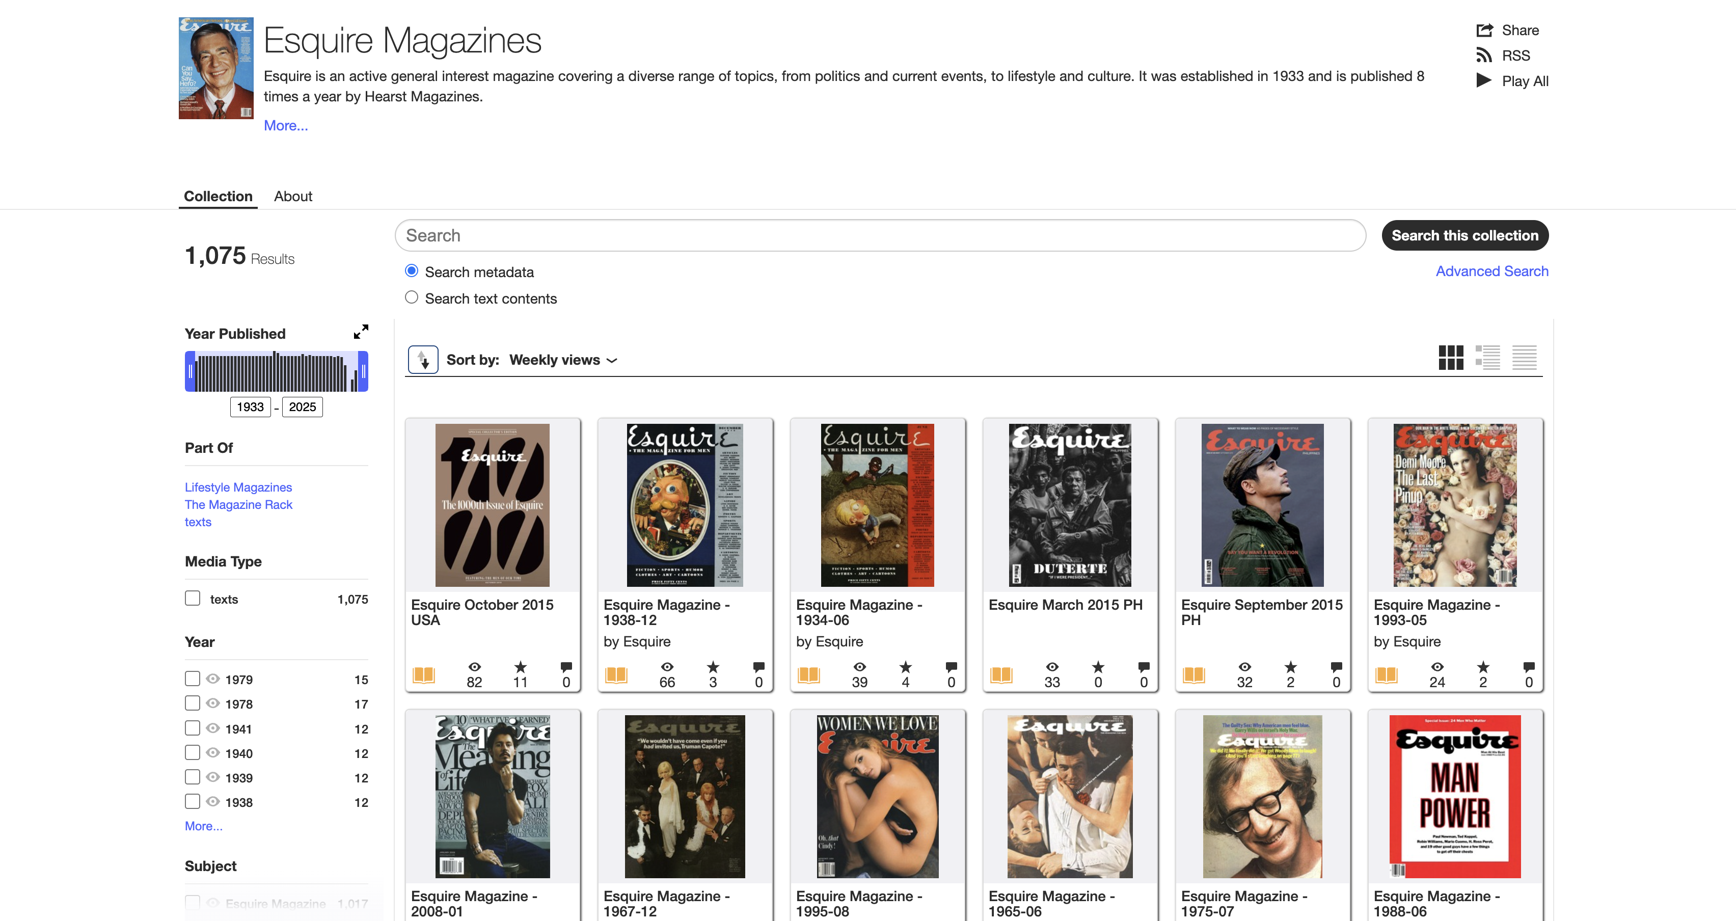Click Search this collection button

(x=1465, y=235)
